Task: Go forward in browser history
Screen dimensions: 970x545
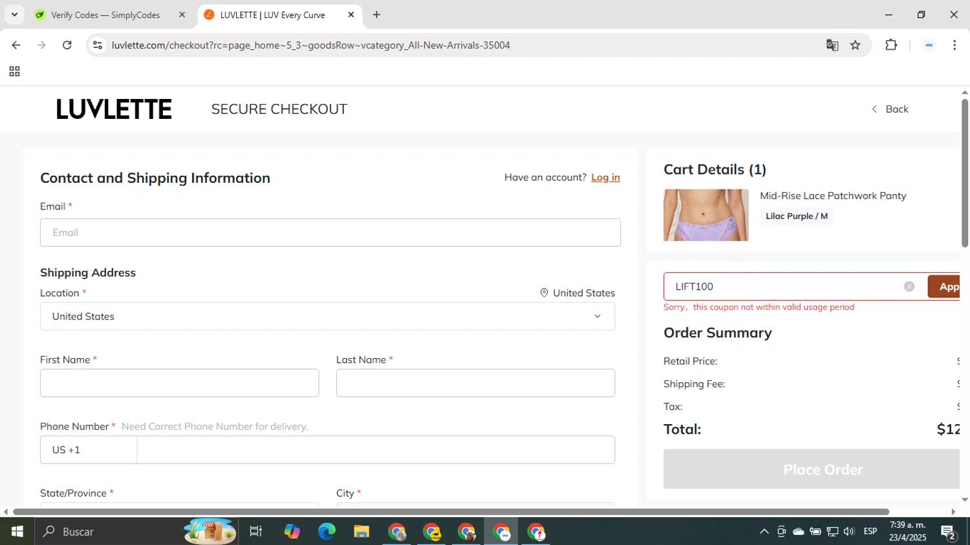Action: 41,45
